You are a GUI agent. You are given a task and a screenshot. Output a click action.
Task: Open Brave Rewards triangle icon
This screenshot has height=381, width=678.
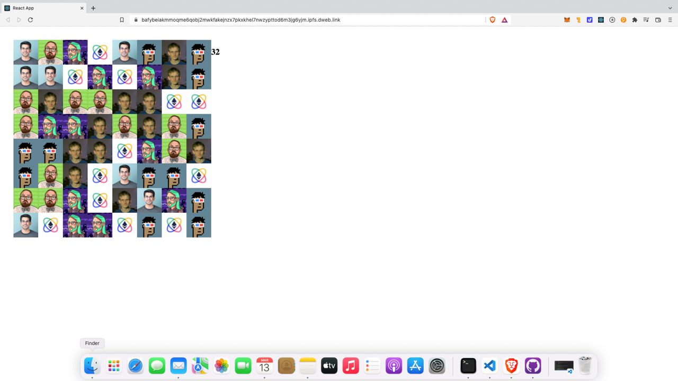pyautogui.click(x=504, y=20)
